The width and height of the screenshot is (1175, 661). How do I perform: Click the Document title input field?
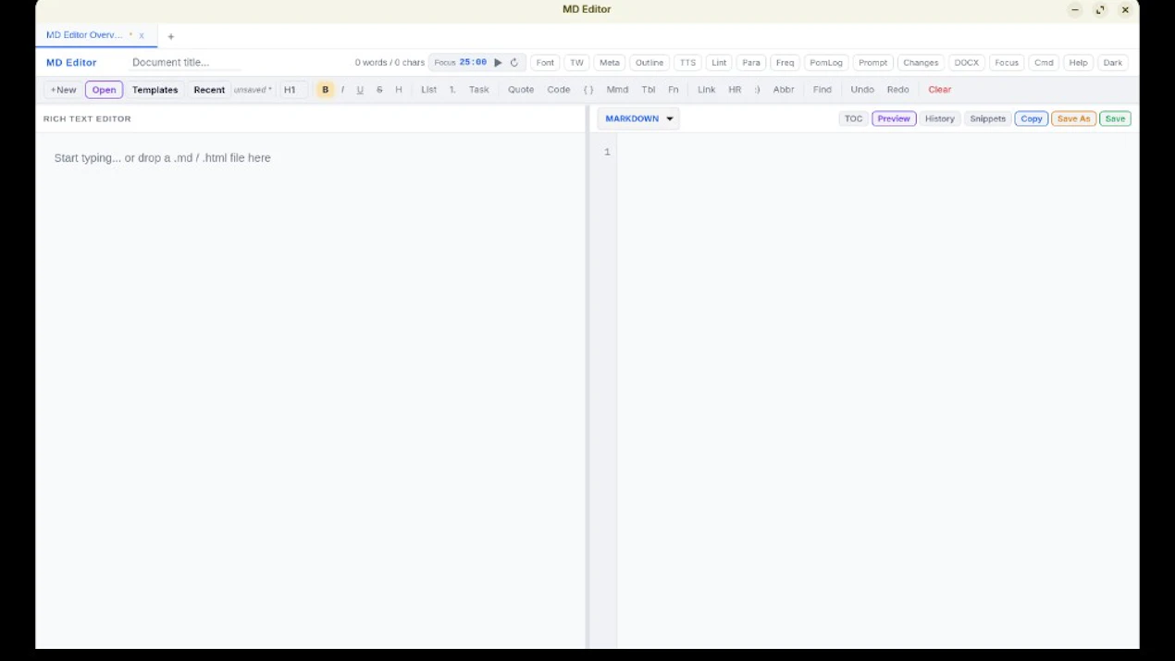click(185, 63)
